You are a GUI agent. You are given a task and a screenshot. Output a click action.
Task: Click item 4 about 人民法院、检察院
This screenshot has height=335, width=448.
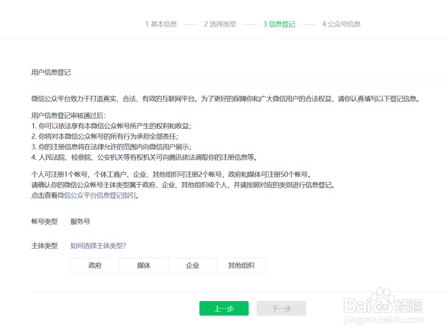click(144, 157)
